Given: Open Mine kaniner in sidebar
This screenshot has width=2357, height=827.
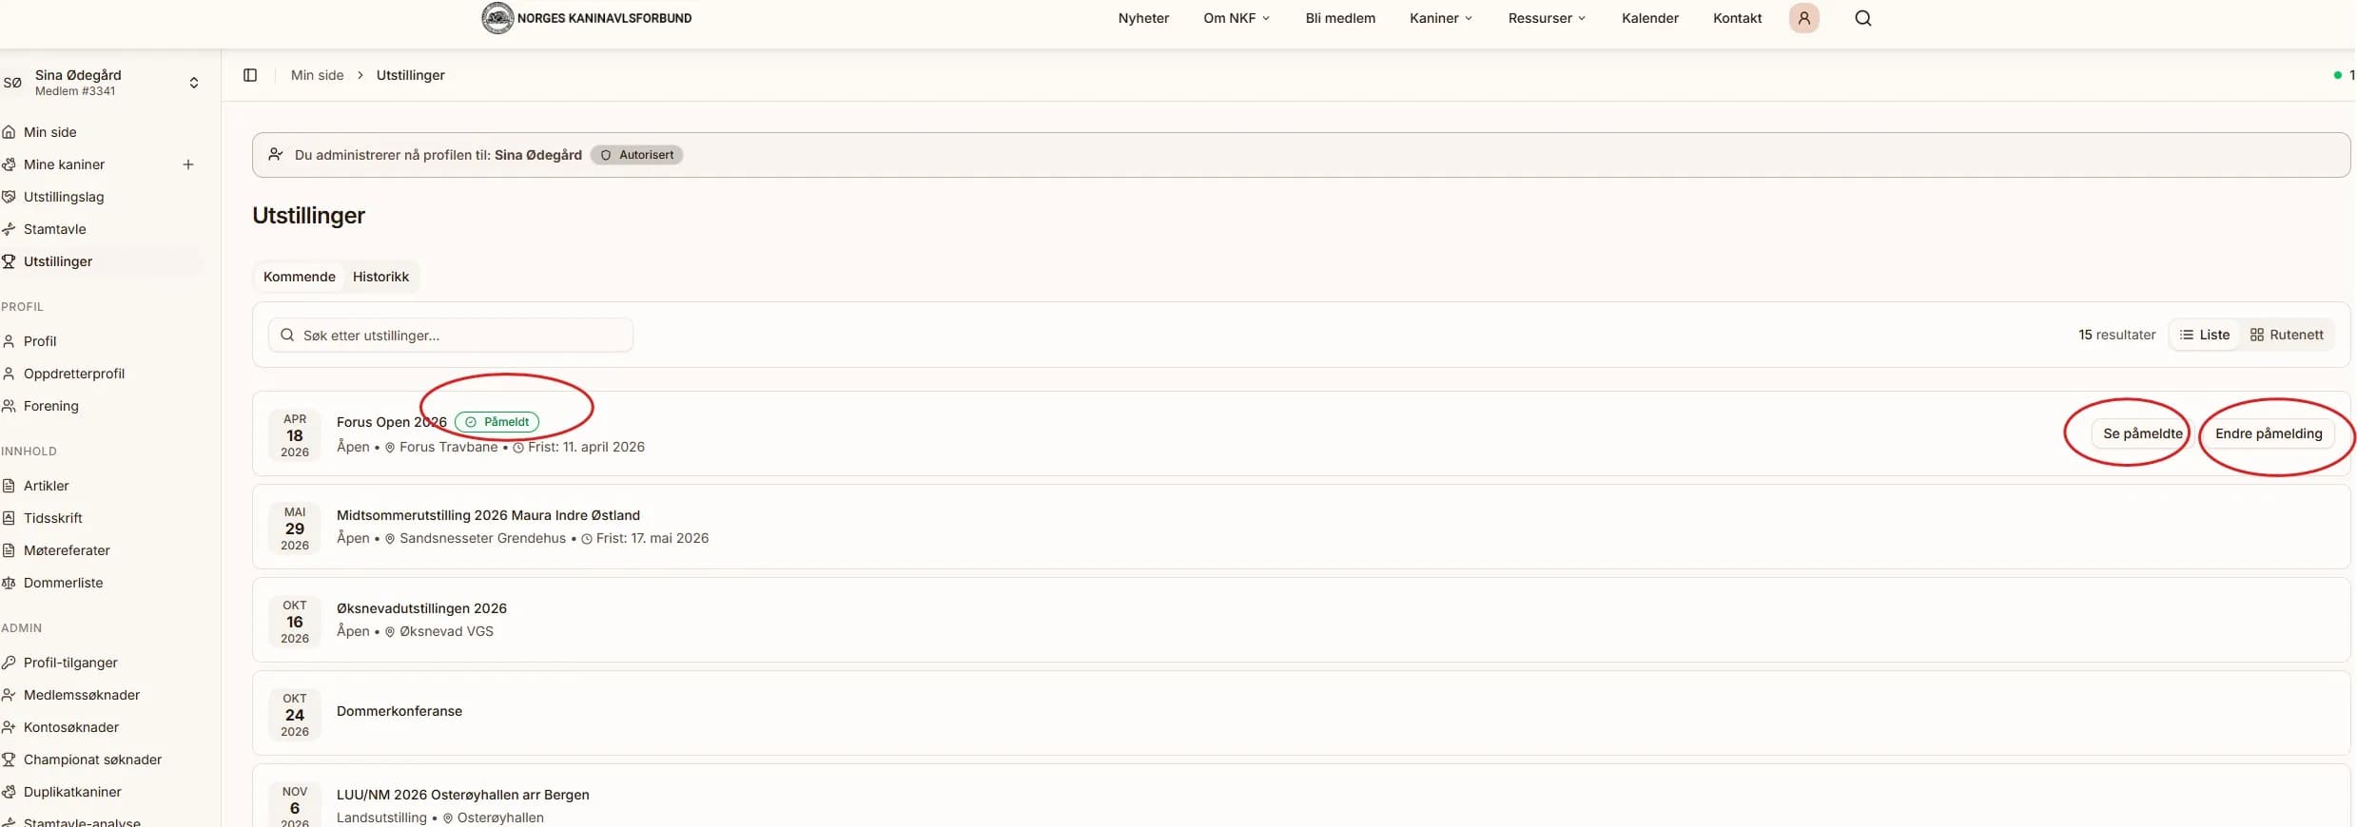Looking at the screenshot, I should [64, 164].
